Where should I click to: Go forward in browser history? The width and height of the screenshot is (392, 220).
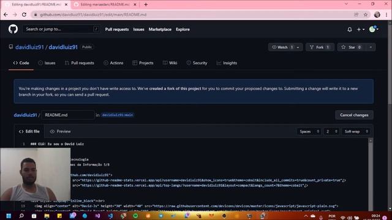(x=15, y=15)
